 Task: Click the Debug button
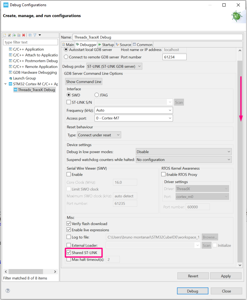click(193, 291)
